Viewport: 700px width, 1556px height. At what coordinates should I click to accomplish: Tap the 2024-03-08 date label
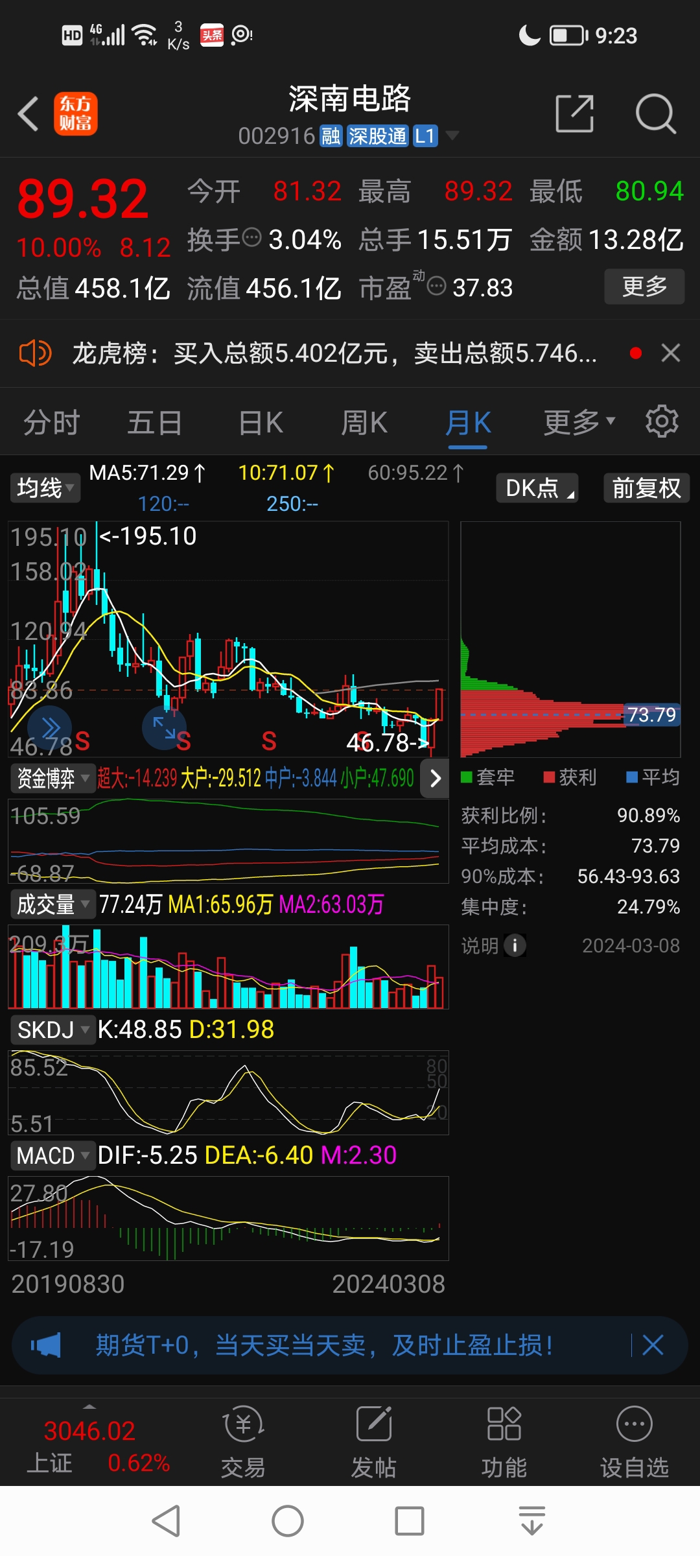[x=631, y=945]
